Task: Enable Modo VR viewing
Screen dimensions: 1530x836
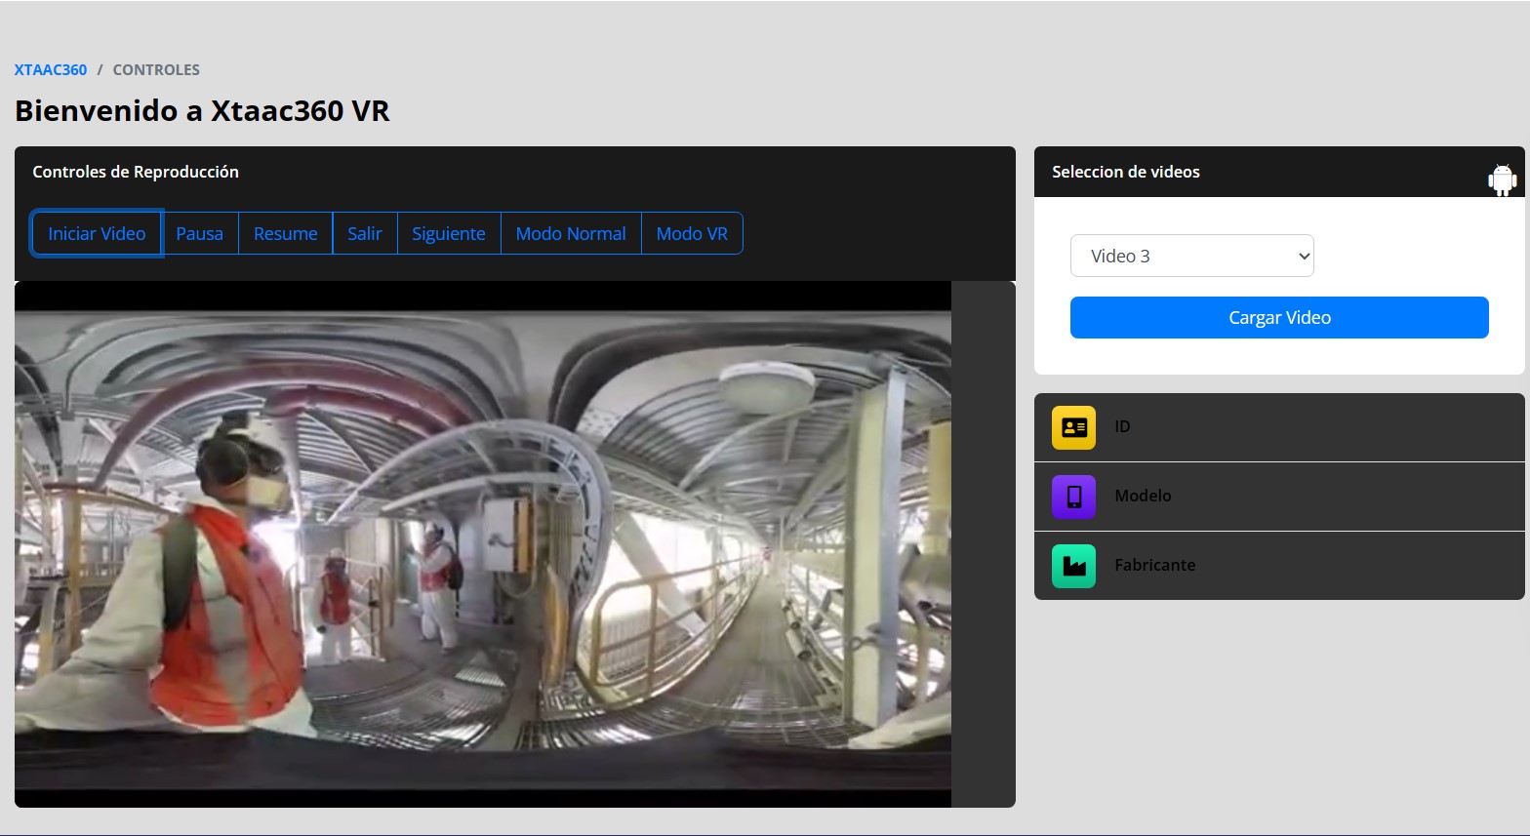Action: 691,234
